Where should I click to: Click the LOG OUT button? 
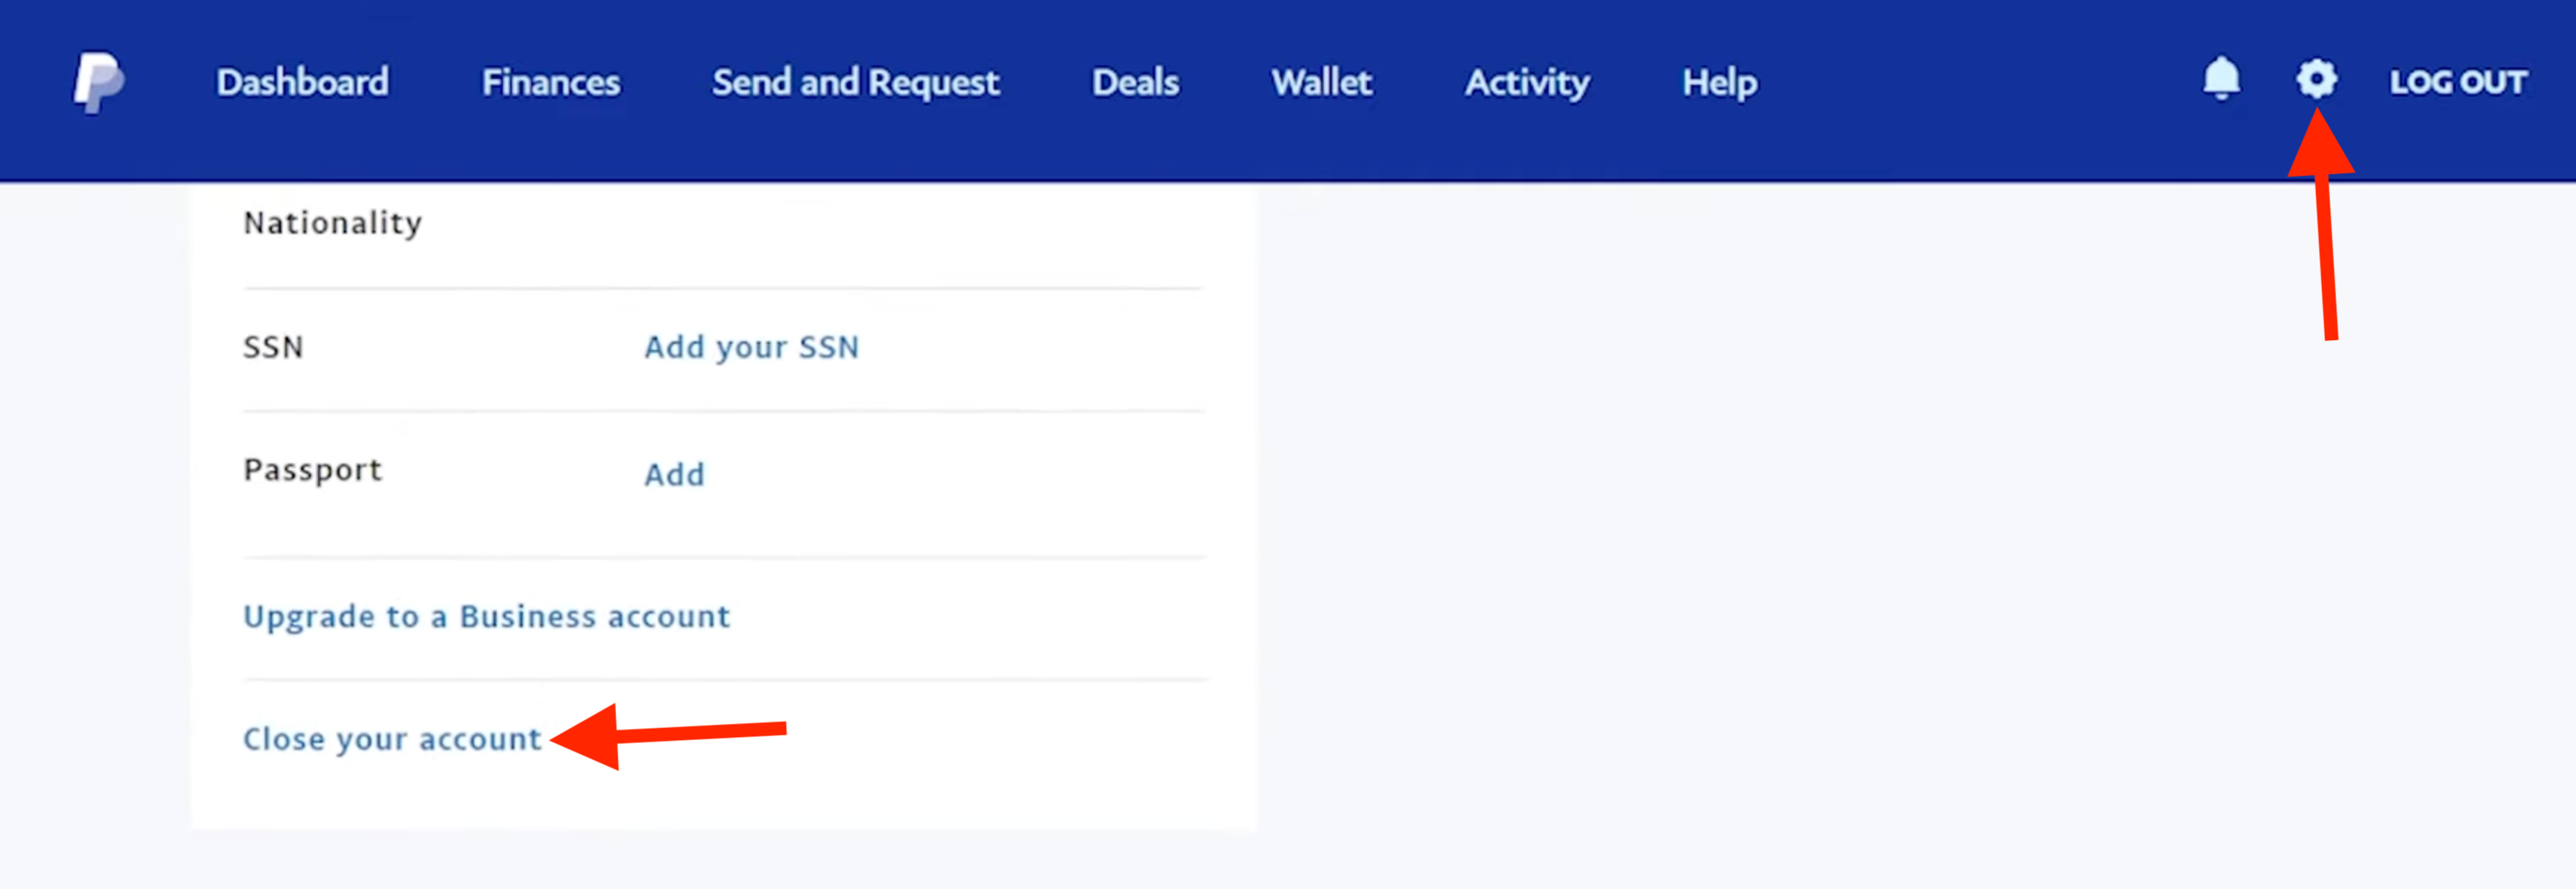click(x=2458, y=82)
